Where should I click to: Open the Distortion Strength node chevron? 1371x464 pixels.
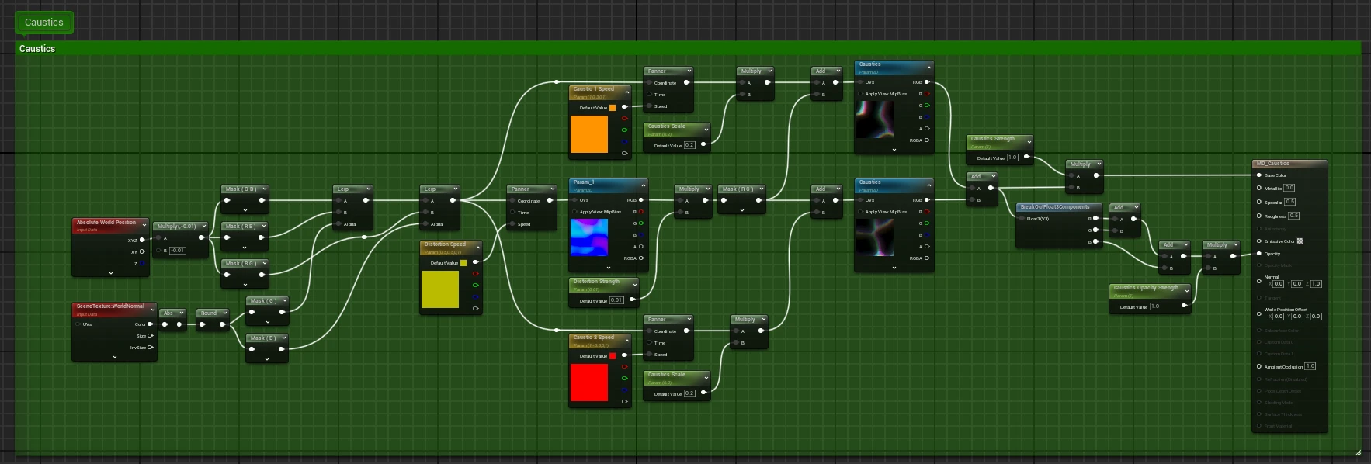635,283
